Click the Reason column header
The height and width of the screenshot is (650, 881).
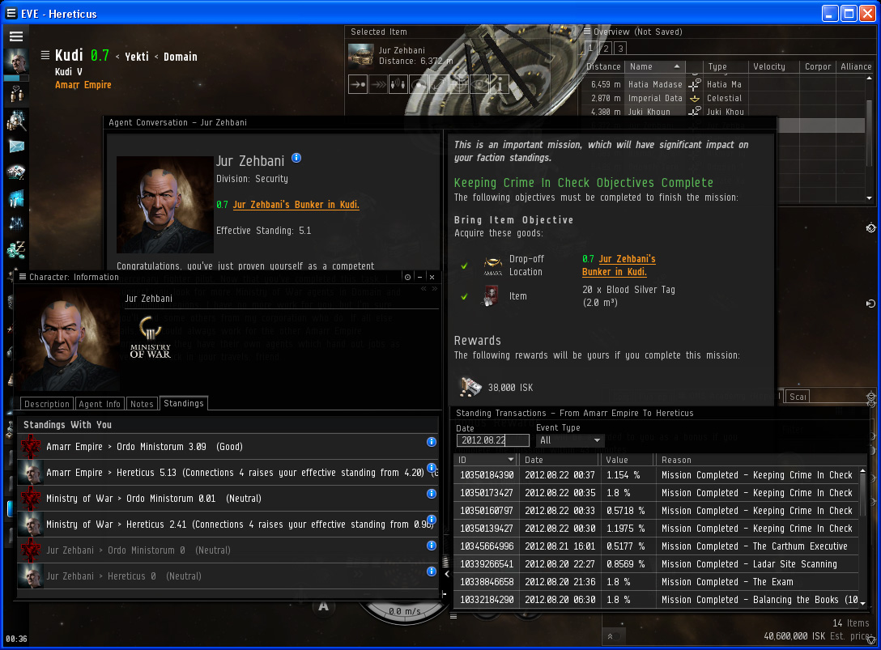tap(758, 460)
